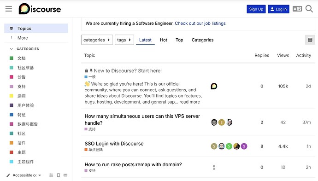This screenshot has width=318, height=181.
Task: Open the 公告 category
Action: [x=21, y=77]
